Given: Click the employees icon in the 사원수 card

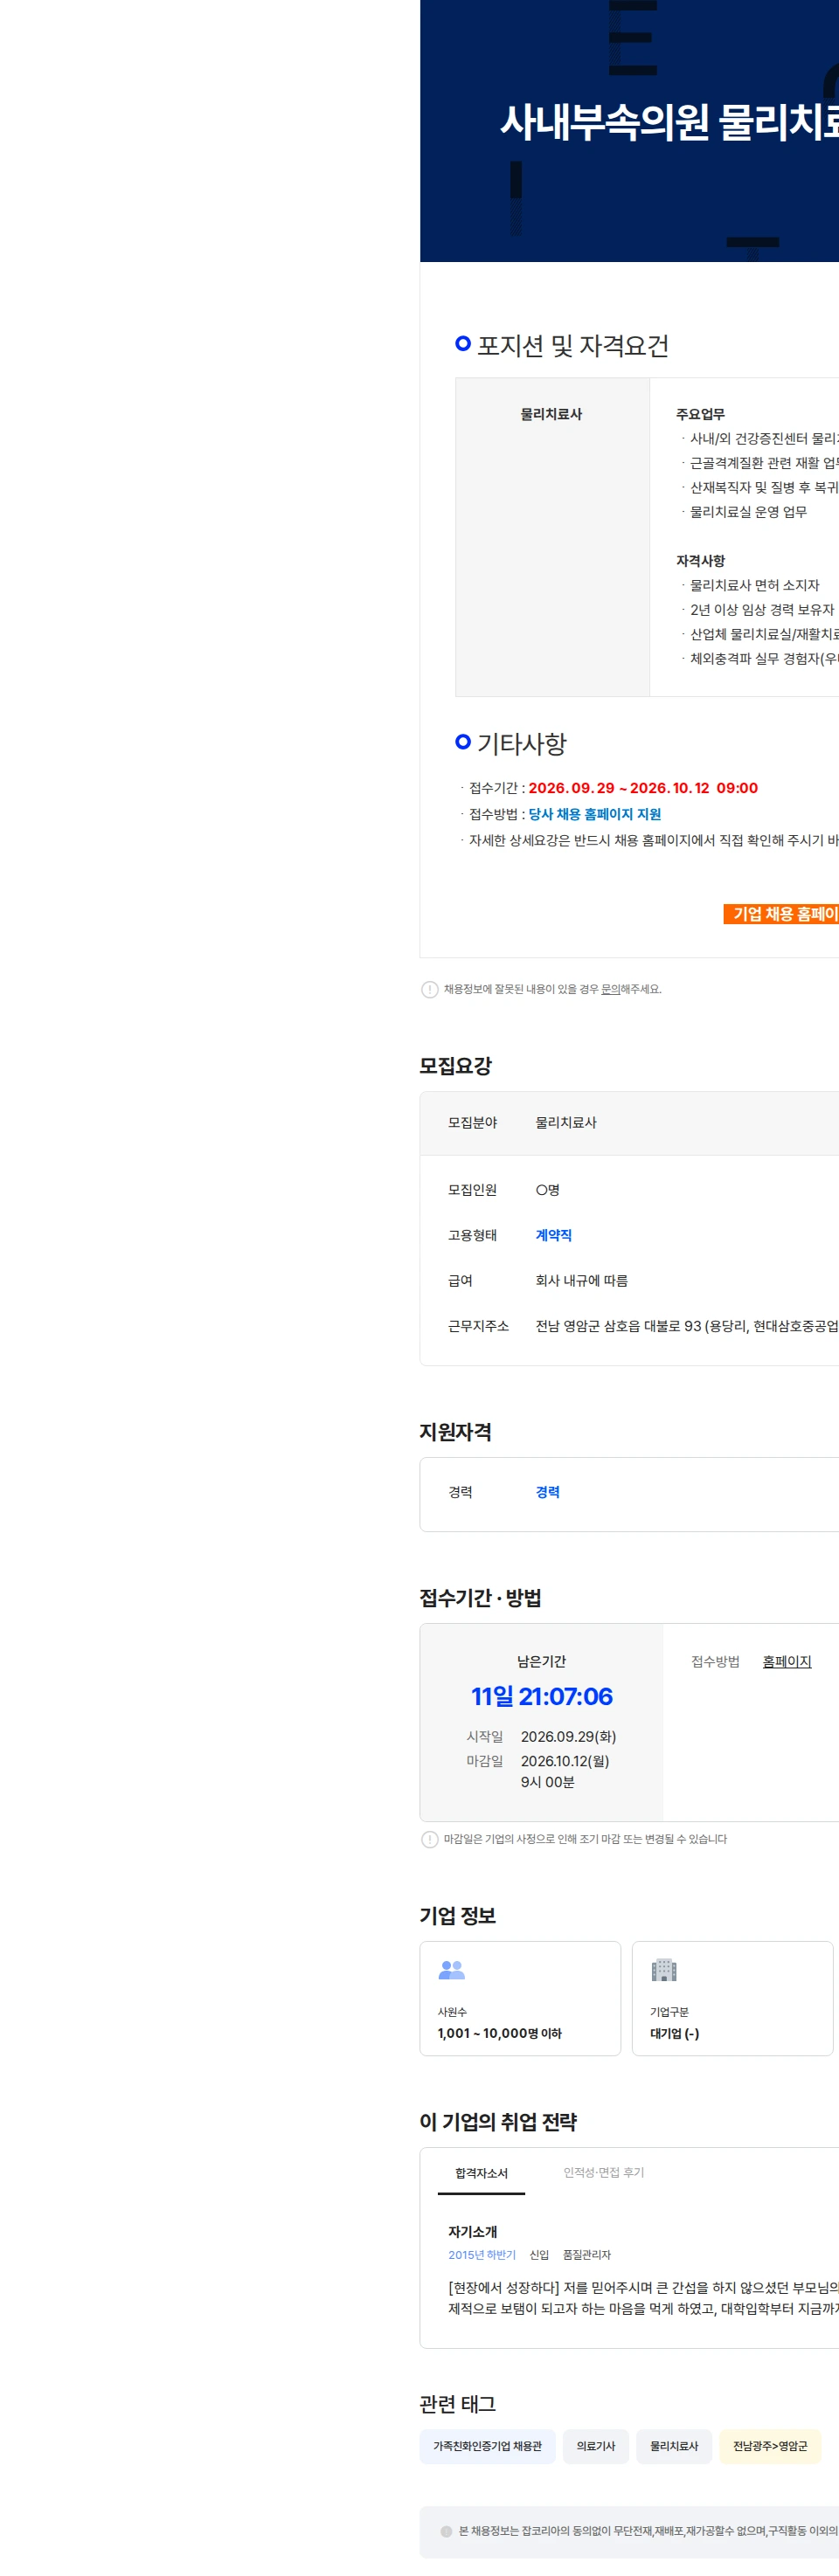Looking at the screenshot, I should coord(452,1970).
